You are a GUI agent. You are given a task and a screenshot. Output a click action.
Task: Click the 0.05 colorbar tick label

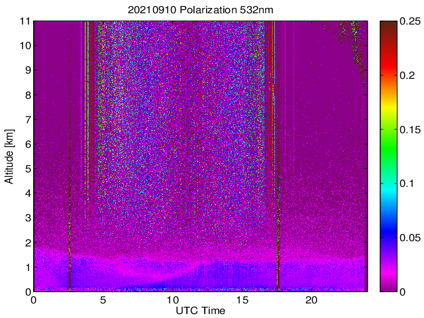tap(409, 238)
